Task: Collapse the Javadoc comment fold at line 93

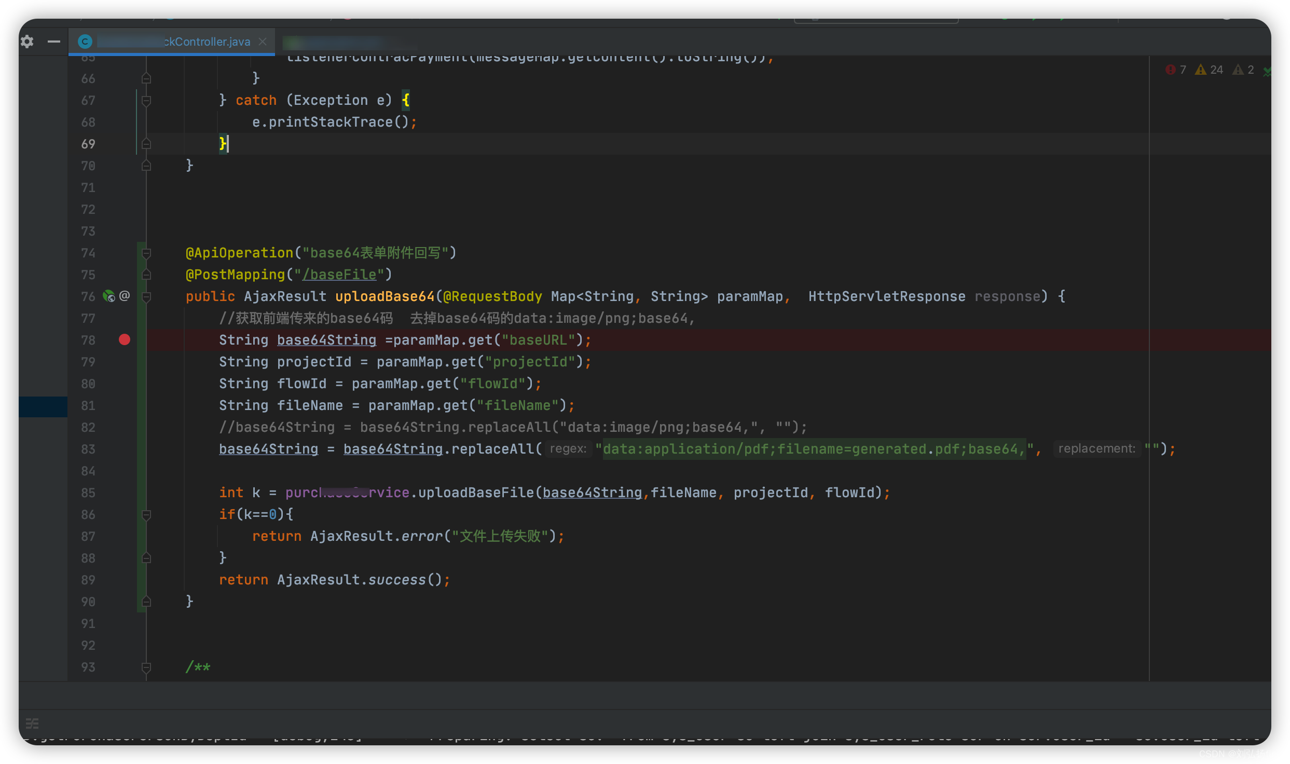Action: (x=146, y=667)
